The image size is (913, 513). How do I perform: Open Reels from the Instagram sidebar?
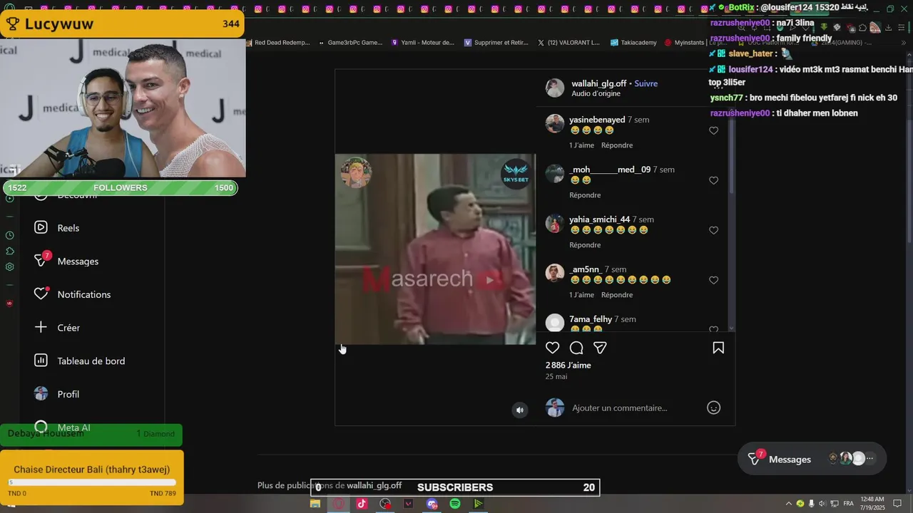click(57, 228)
